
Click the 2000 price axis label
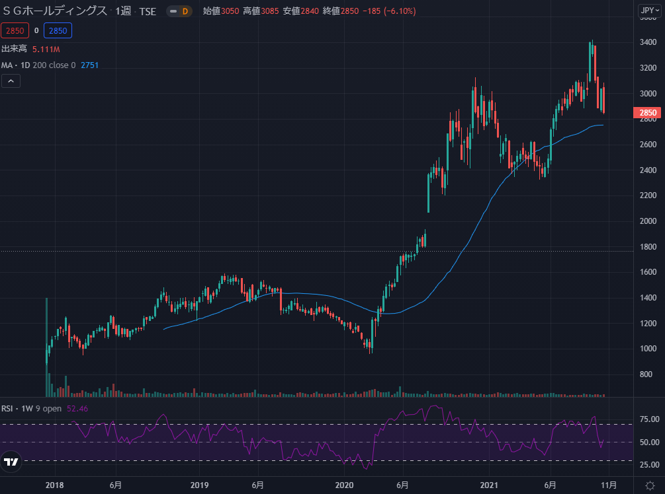pos(648,221)
